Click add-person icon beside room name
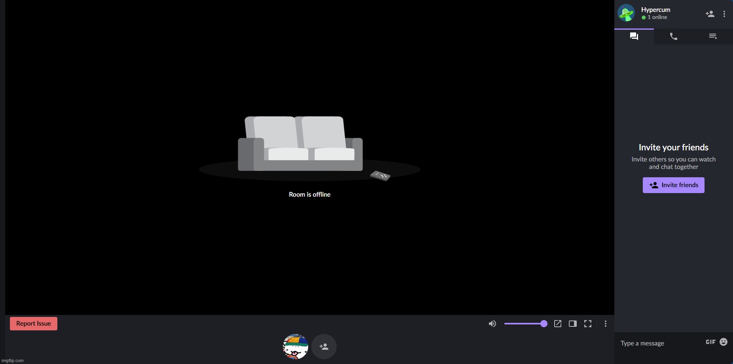Screen dimensions: 733x364 (710, 14)
